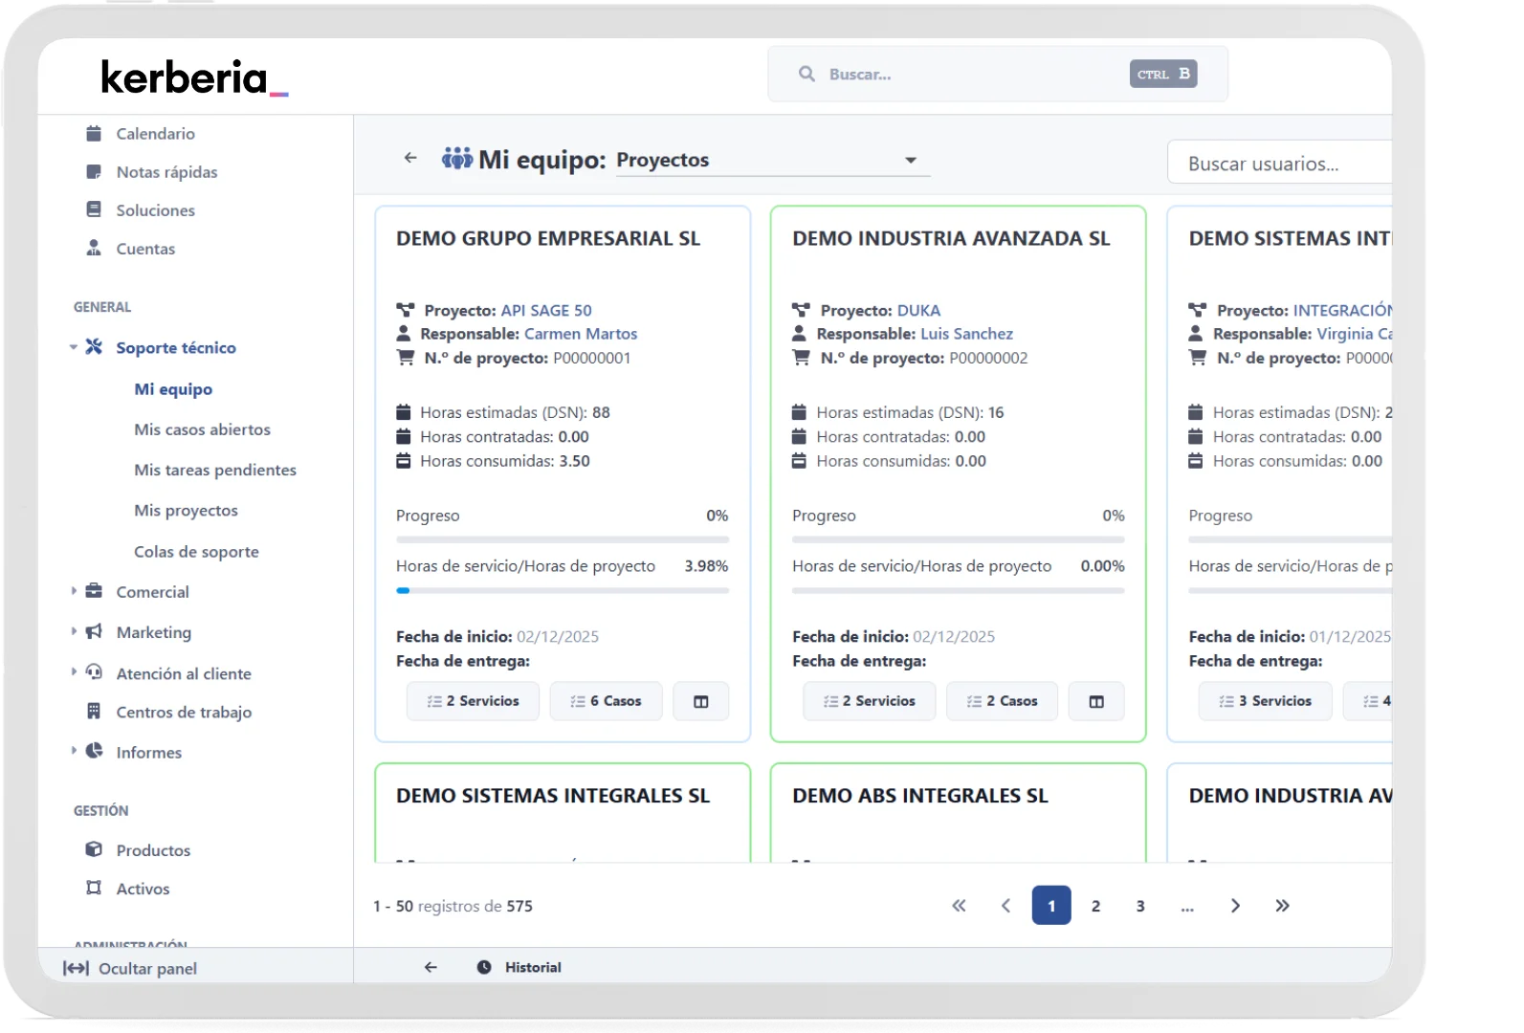Image resolution: width=1524 pixels, height=1033 pixels.
Task: Click the 2 Casos button
Action: 1002,701
